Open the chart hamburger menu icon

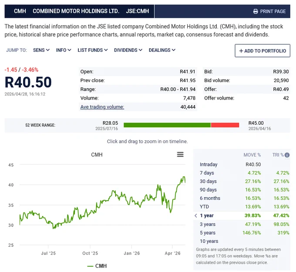[x=180, y=155]
